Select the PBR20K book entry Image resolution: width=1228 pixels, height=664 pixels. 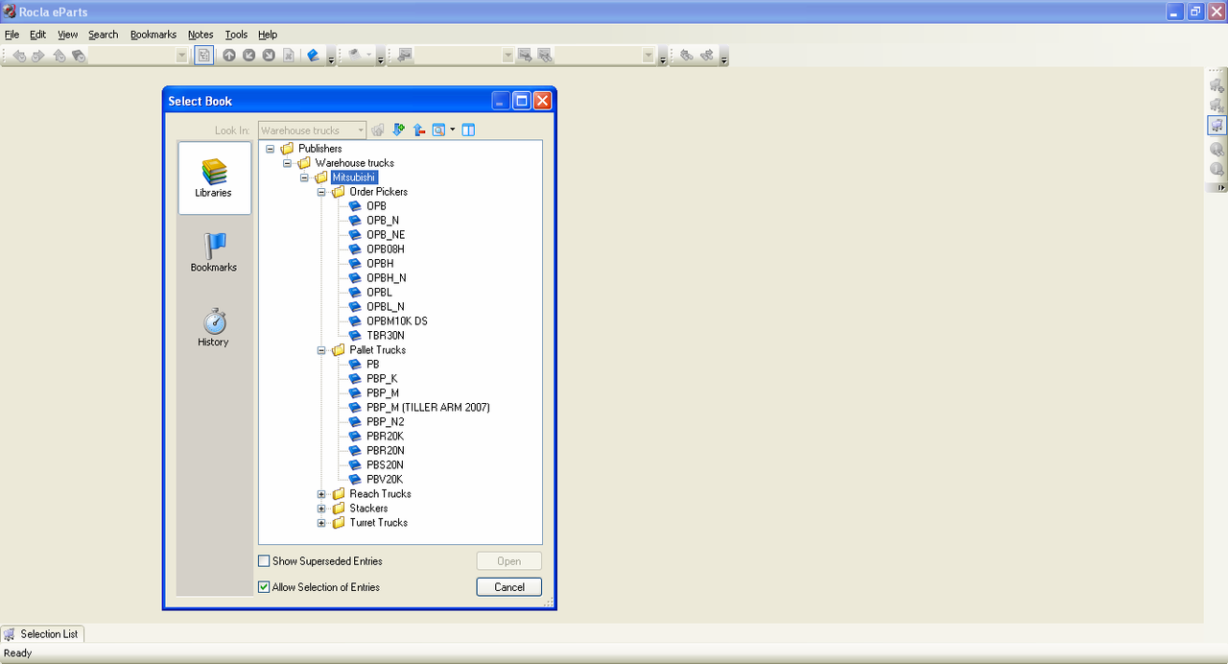pos(385,437)
